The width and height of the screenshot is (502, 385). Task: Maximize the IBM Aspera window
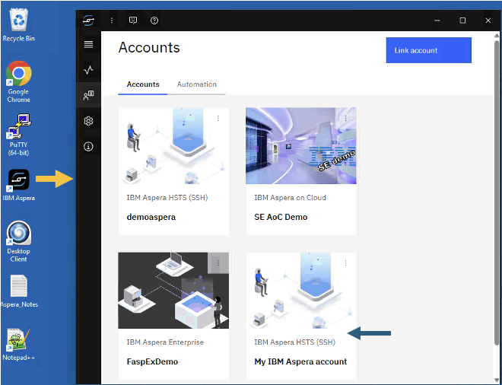click(x=462, y=21)
